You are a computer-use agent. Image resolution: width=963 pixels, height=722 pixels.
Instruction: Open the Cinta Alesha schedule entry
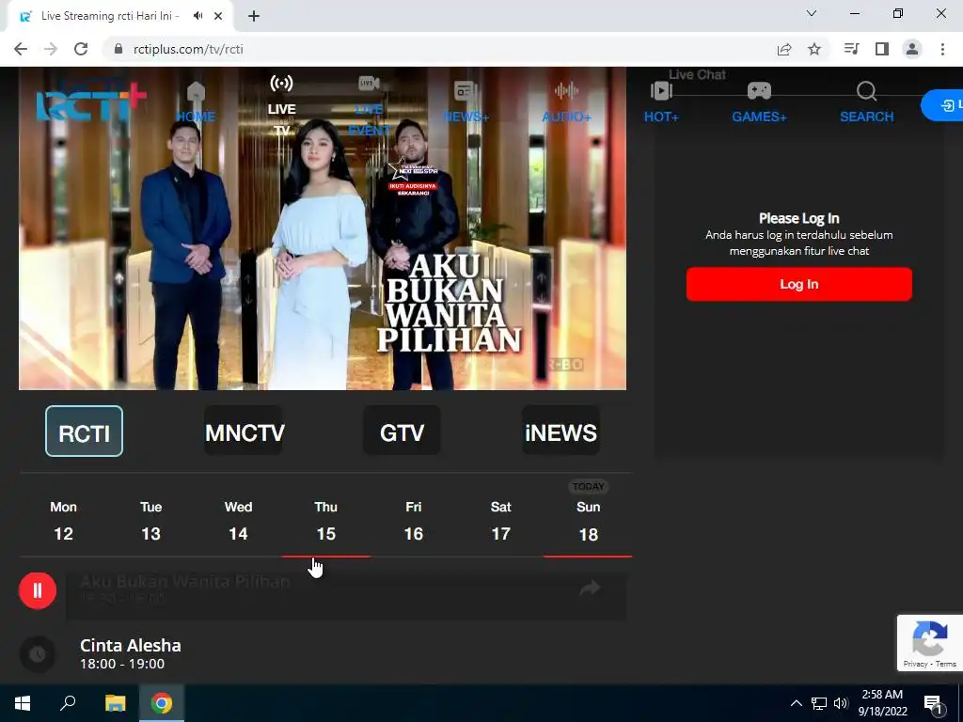(x=347, y=654)
